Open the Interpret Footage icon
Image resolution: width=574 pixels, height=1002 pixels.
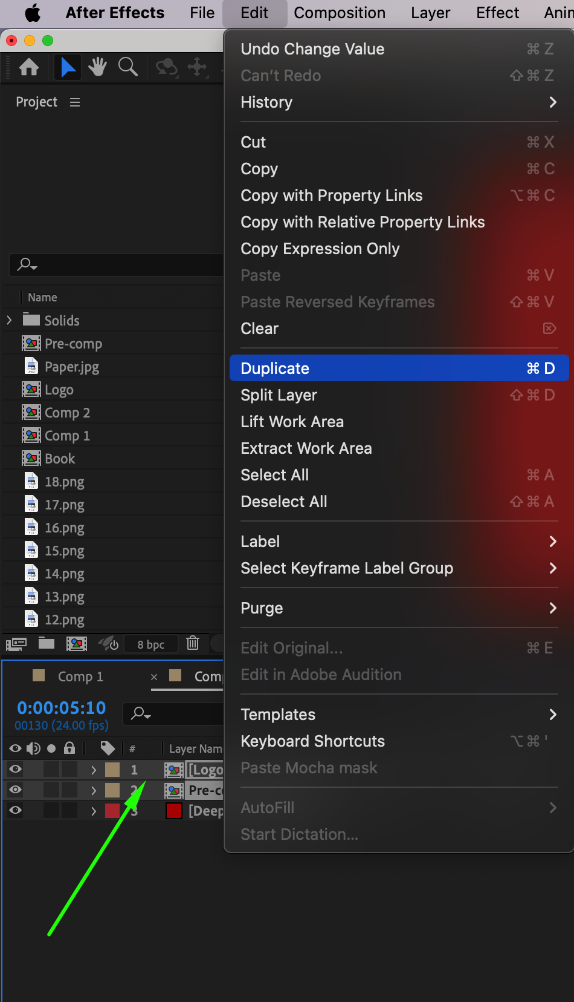tap(16, 644)
